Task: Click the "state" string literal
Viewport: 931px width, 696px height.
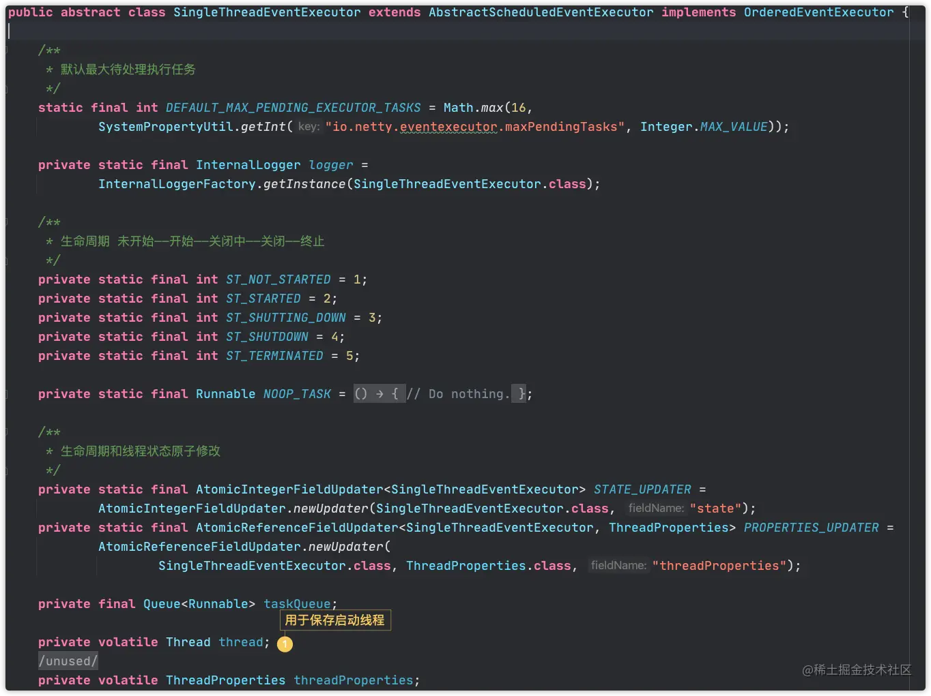Action: [x=715, y=509]
